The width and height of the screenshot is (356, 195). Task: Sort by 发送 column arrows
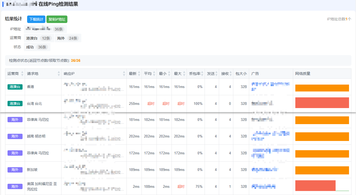216,74
